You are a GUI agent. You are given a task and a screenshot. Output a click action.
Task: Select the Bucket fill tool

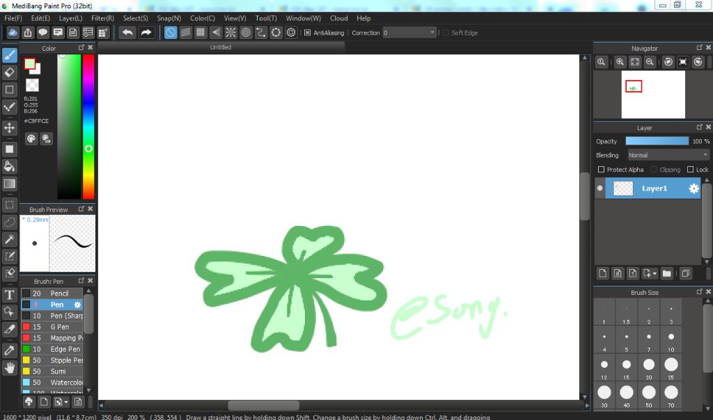coord(10,166)
